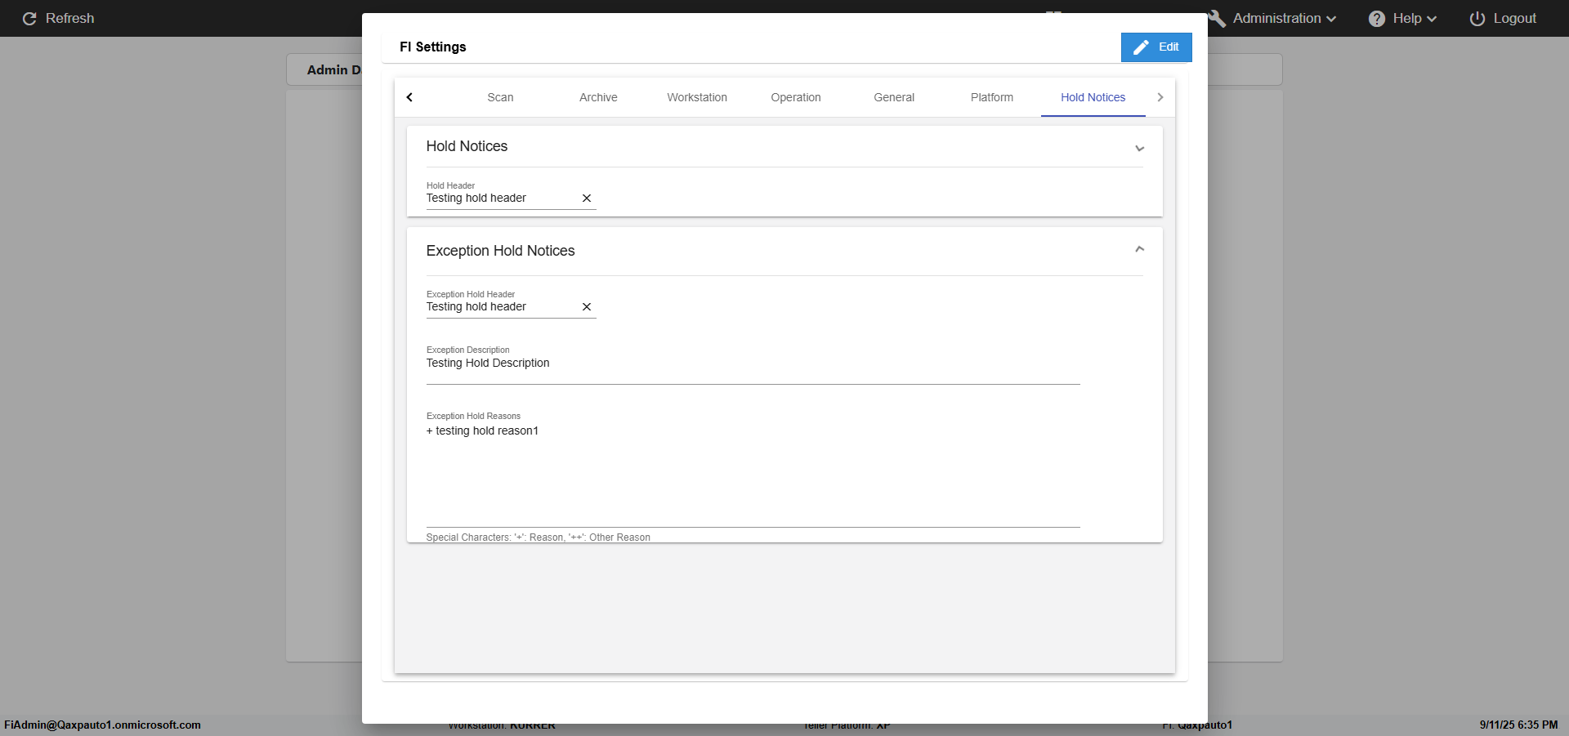Viewport: 1569px width, 736px height.
Task: Switch to the Scan tab
Action: (x=500, y=97)
